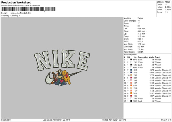Click the NIKE lettering in the design preview

click(62, 60)
